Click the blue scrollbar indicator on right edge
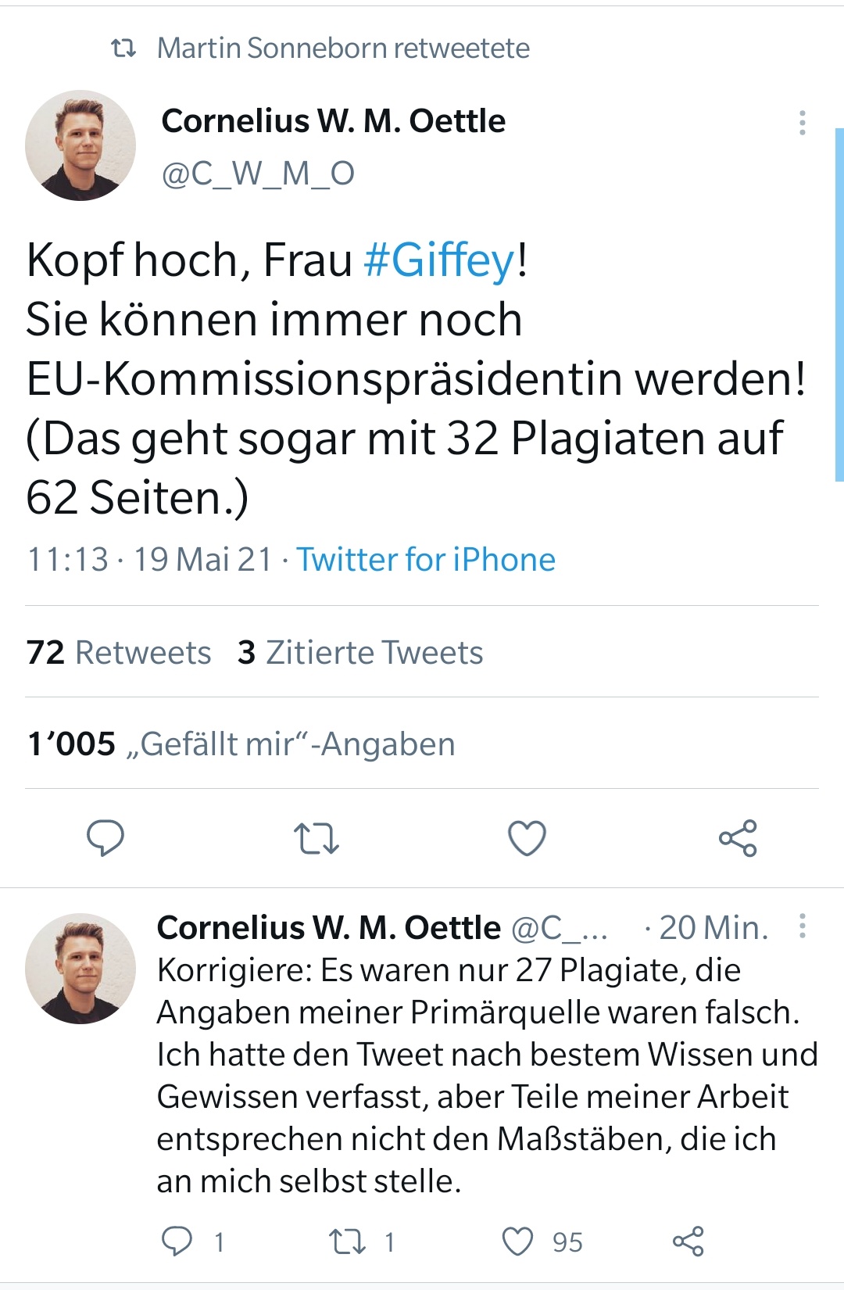The height and width of the screenshot is (1290, 844). pyautogui.click(x=839, y=305)
